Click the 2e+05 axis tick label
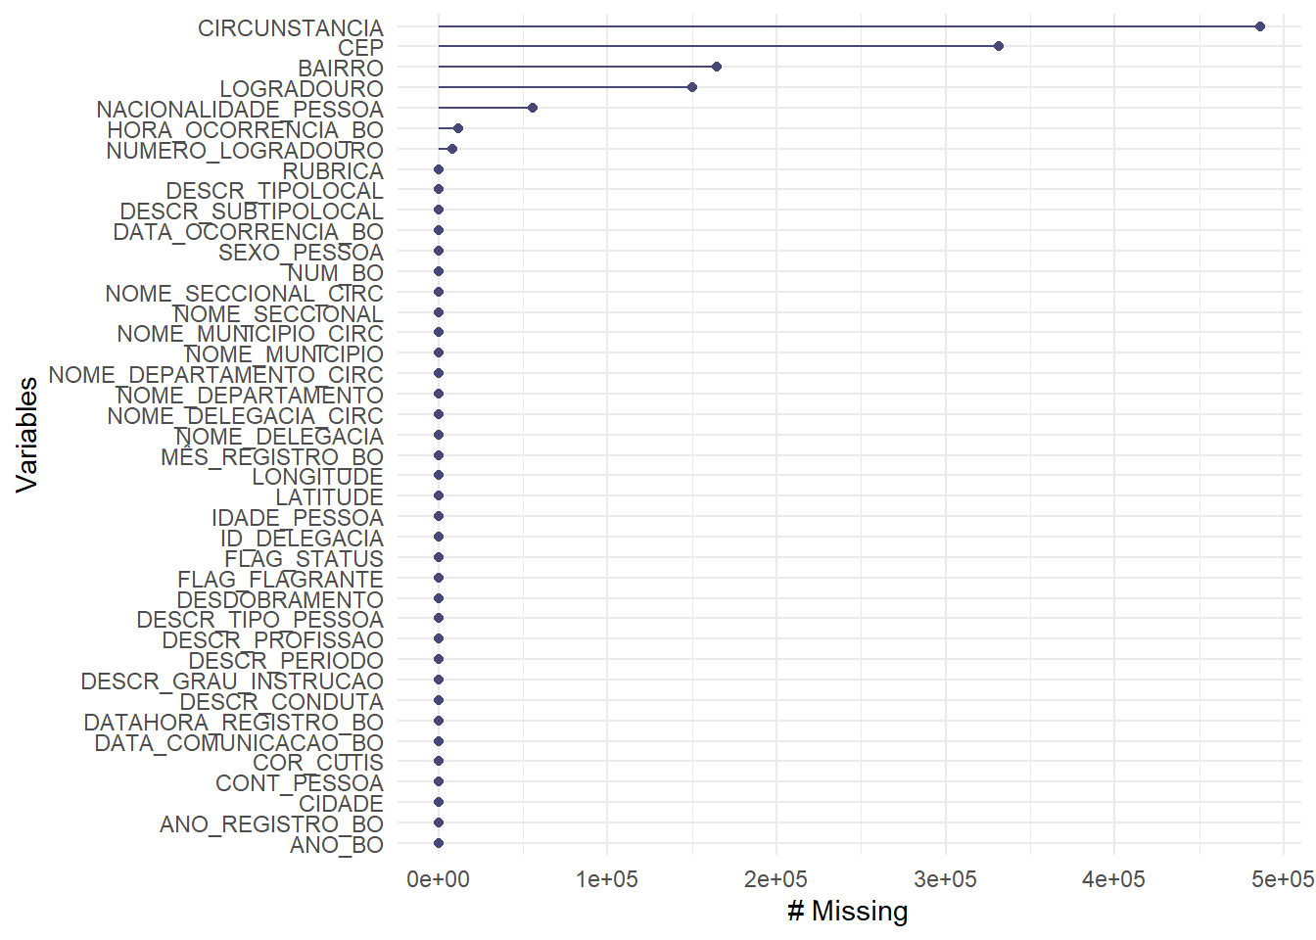 tap(776, 879)
